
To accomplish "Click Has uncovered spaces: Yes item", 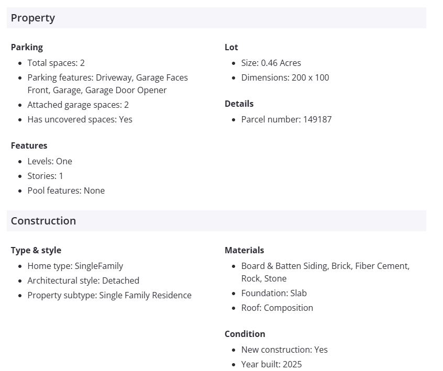I will click(80, 119).
